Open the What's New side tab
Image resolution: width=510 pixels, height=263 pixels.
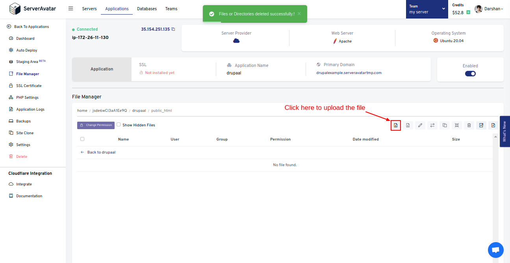pyautogui.click(x=505, y=131)
